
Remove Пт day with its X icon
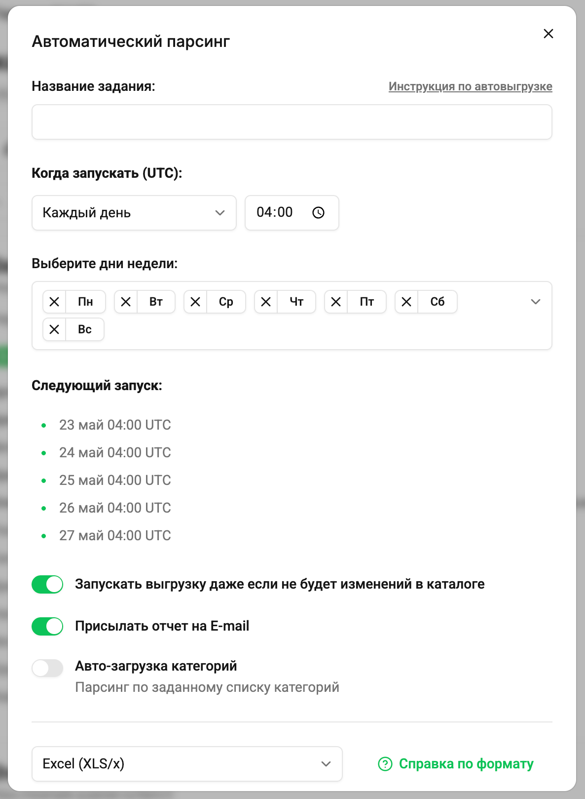[x=336, y=302]
